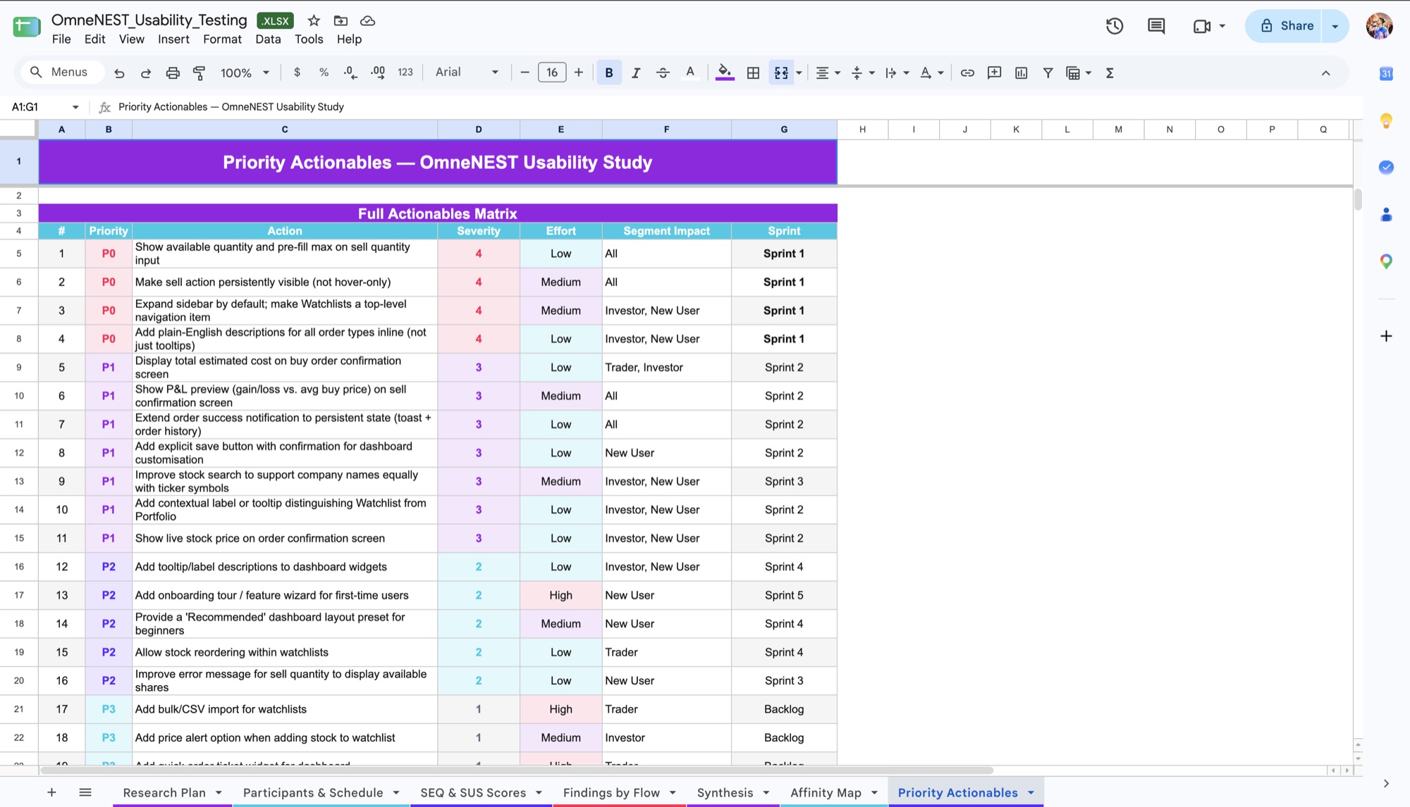The width and height of the screenshot is (1410, 807).
Task: Open Share options dropdown arrow
Action: coord(1335,26)
